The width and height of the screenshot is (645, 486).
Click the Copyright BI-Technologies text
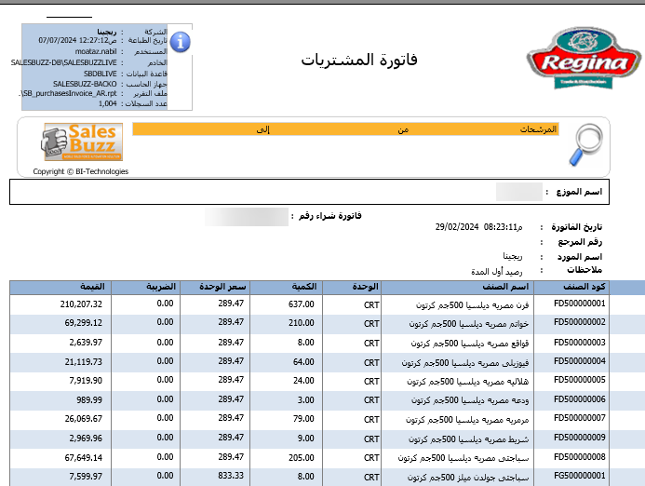(x=80, y=171)
